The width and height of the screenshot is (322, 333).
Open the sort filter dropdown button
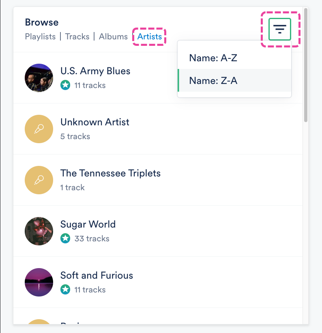pyautogui.click(x=279, y=29)
